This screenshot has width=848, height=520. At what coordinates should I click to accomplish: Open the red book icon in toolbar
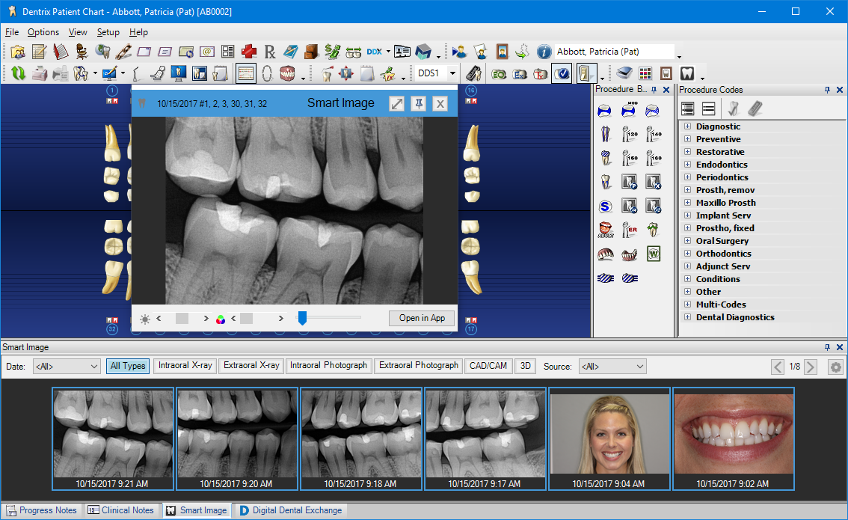60,52
